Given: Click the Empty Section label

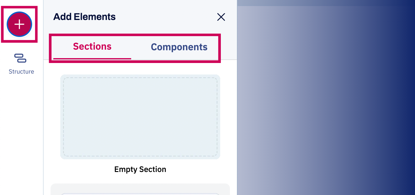Looking at the screenshot, I should (140, 169).
